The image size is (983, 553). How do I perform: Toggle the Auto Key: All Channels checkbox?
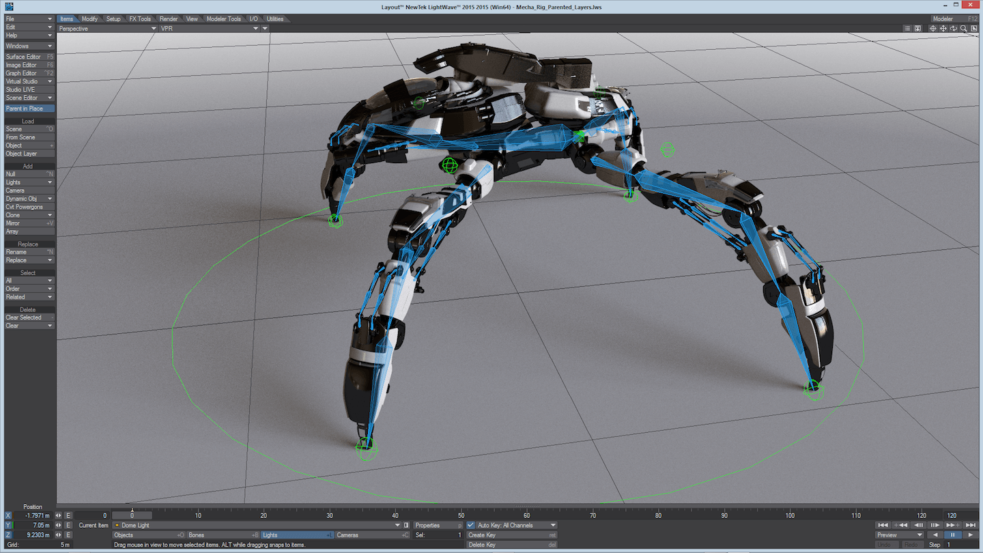point(470,525)
